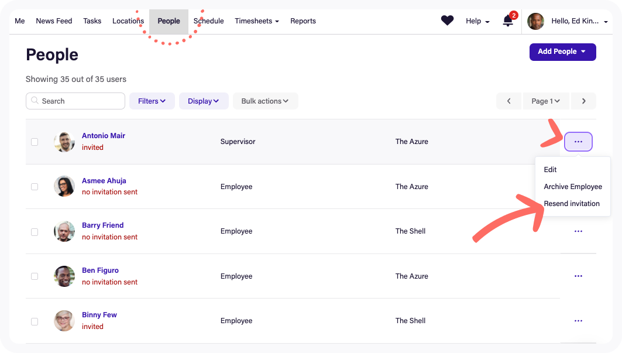Choose Resend invitation from the menu
The image size is (622, 353).
point(572,204)
